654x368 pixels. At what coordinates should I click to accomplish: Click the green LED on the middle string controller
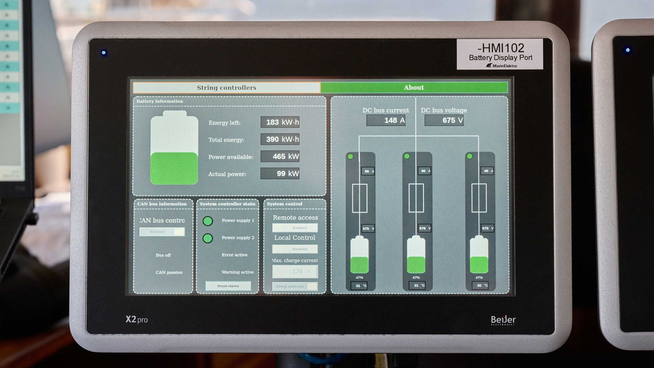(x=407, y=155)
